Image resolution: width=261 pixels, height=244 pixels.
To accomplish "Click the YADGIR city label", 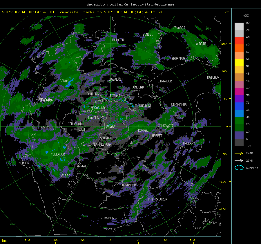I will 201,44.
